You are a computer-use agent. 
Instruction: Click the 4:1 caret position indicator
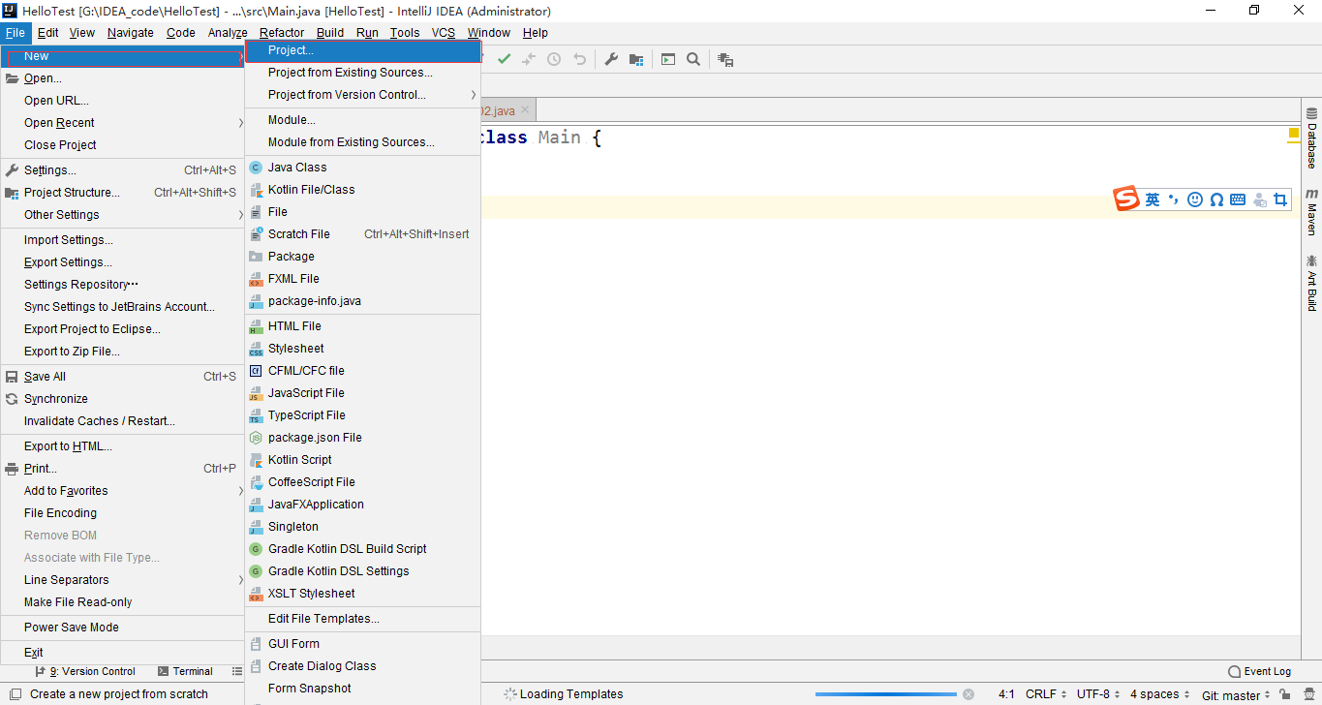pos(1007,694)
